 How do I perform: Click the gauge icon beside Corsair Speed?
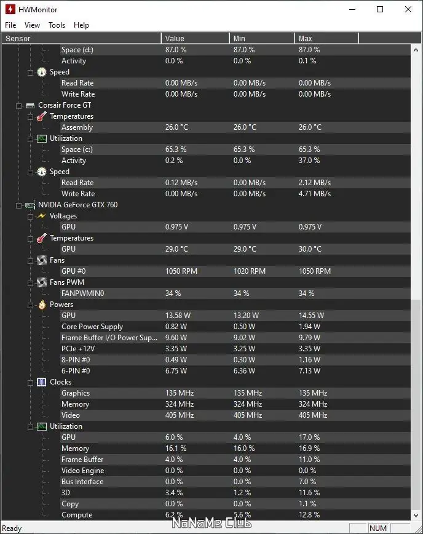coord(41,172)
